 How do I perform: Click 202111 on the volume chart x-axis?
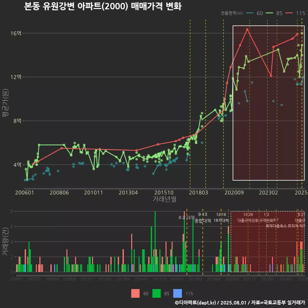tap(249, 279)
